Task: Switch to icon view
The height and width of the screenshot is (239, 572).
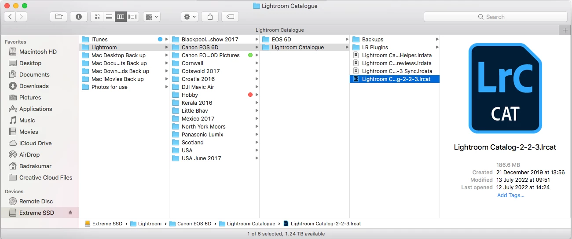Action: click(97, 17)
